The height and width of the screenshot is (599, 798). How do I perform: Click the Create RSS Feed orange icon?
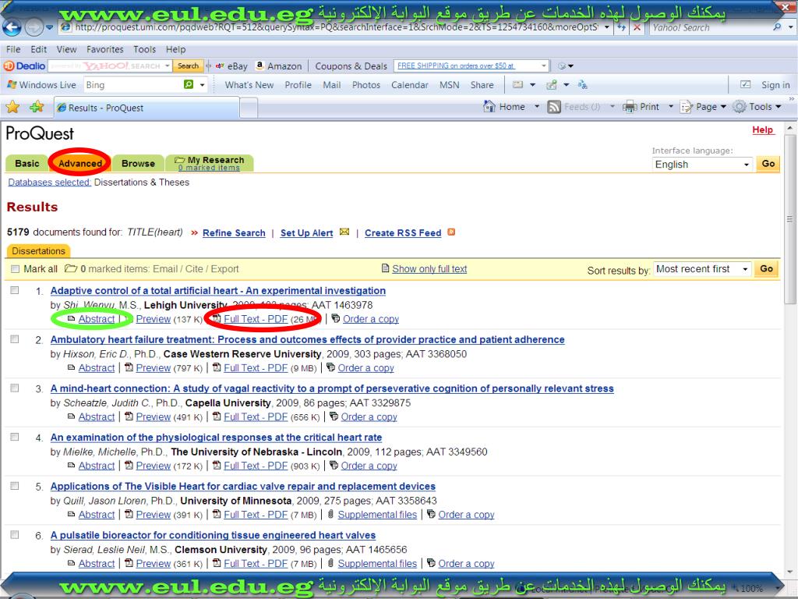coord(451,232)
